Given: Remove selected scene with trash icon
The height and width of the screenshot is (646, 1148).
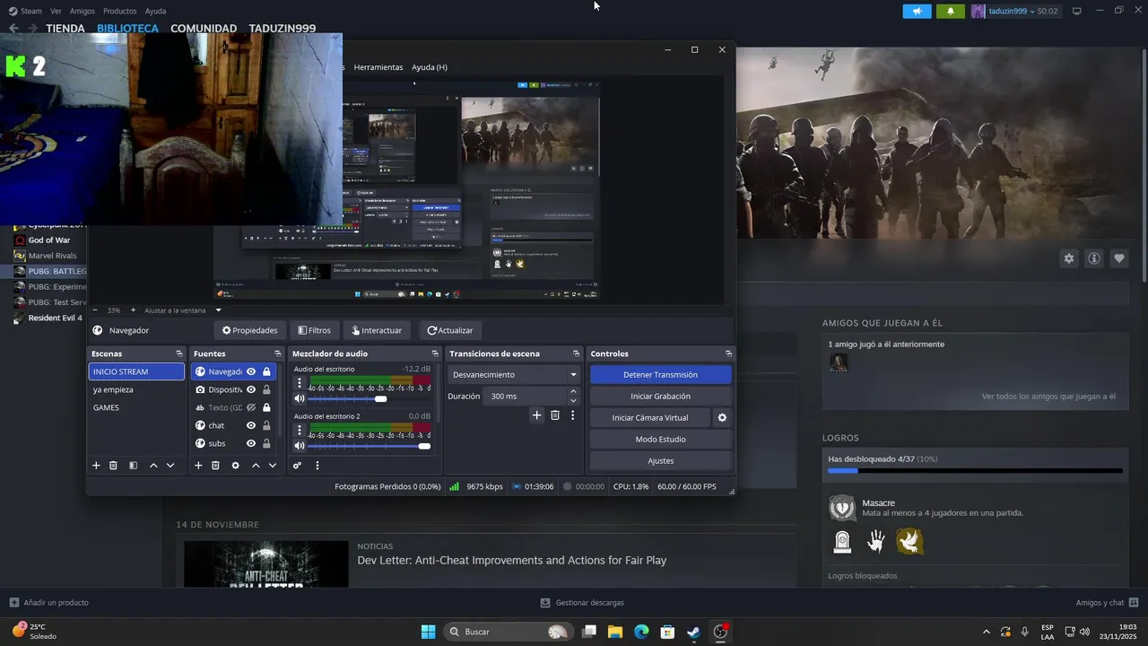Looking at the screenshot, I should 113,466.
